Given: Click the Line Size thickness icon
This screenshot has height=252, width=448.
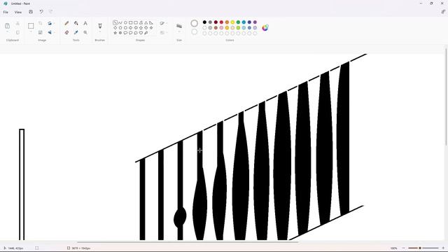Looking at the screenshot, I should 179,26.
